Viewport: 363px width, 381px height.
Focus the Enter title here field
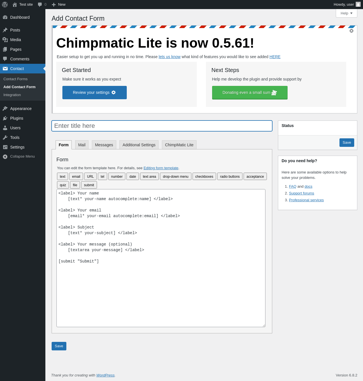click(x=162, y=126)
